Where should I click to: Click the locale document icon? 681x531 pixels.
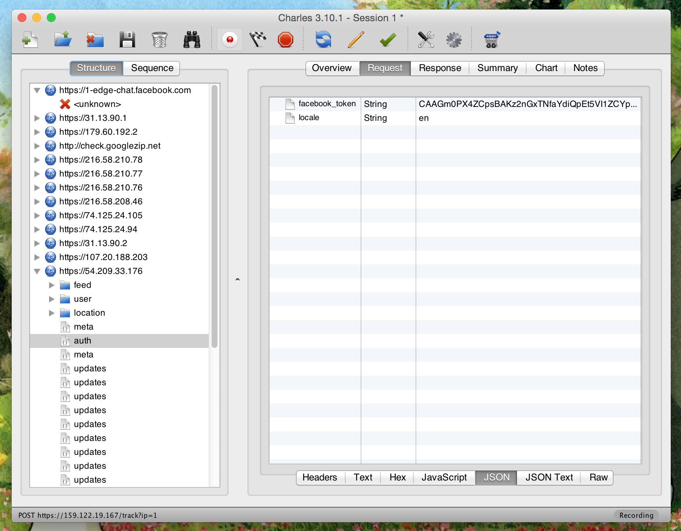(x=290, y=118)
